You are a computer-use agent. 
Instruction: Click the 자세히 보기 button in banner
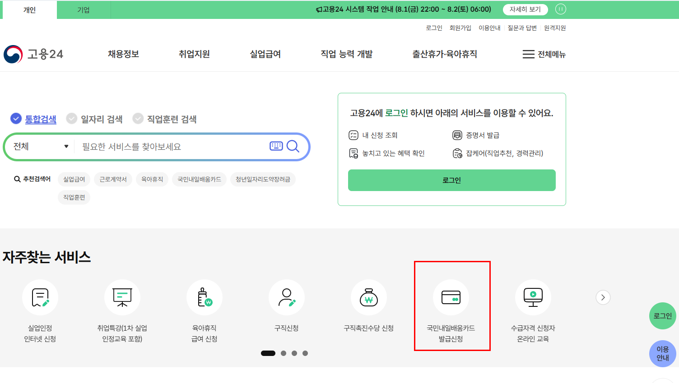525,9
